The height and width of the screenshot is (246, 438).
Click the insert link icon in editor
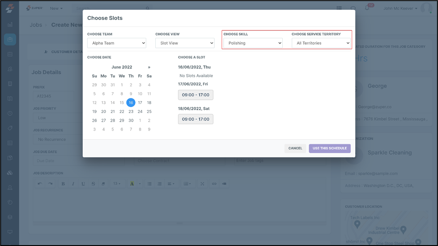(214, 184)
